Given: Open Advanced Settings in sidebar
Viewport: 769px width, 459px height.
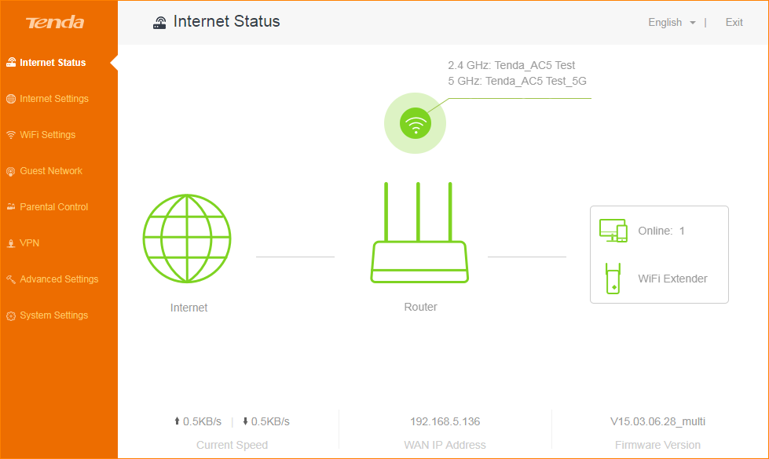Looking at the screenshot, I should pos(59,279).
